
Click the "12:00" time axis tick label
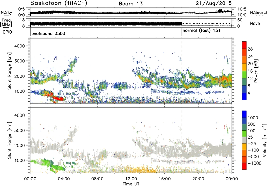(131, 179)
